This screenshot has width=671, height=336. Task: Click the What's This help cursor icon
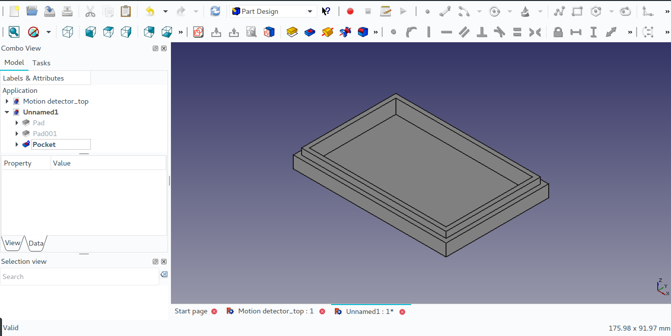point(326,11)
